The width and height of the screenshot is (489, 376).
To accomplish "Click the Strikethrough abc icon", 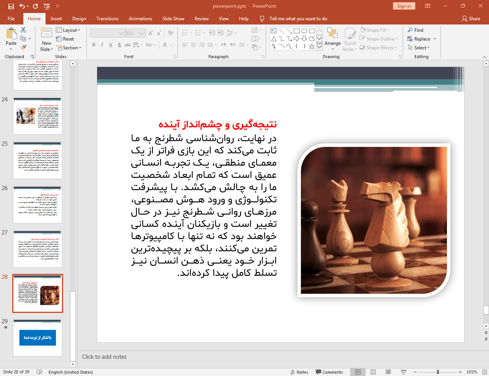I will pos(128,45).
